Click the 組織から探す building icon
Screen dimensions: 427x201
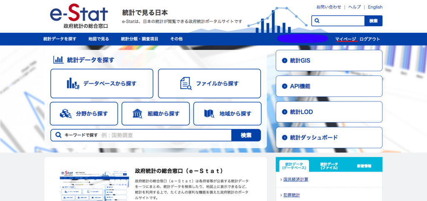coord(137,114)
